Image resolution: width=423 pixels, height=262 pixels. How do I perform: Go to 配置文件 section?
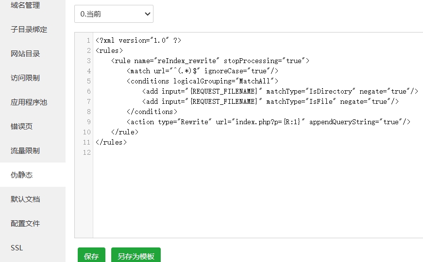pos(25,224)
